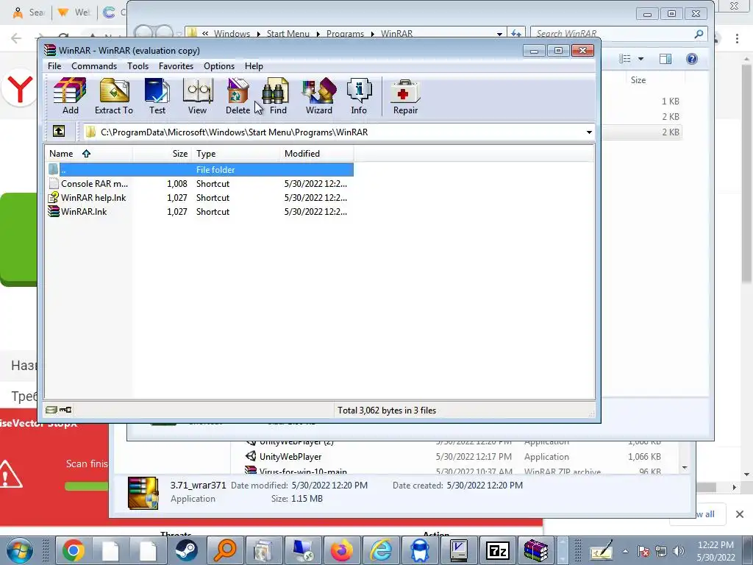Open the File menu
Viewport: 753px width, 565px height.
point(54,65)
